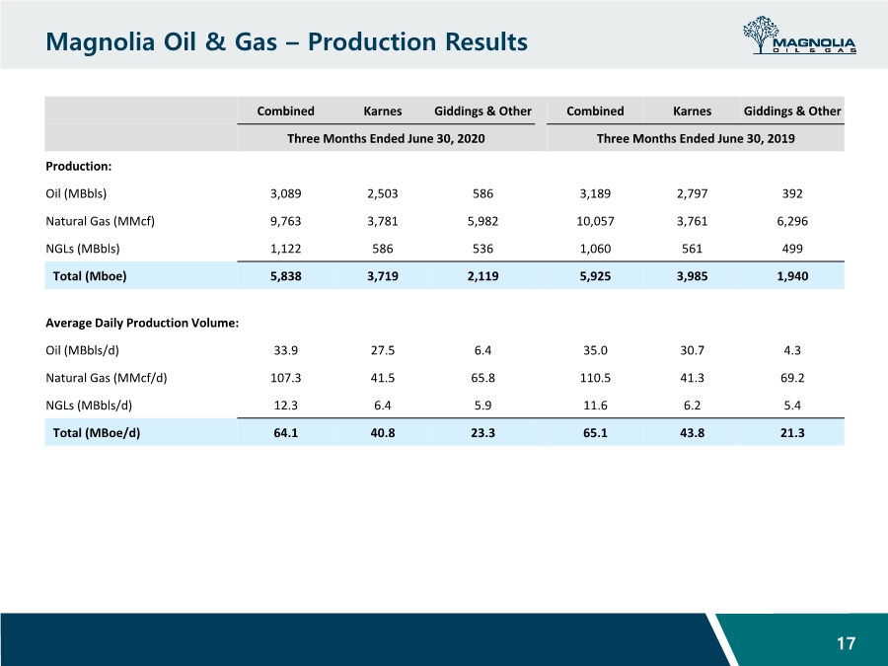Select daily oil value 4.3

[792, 350]
